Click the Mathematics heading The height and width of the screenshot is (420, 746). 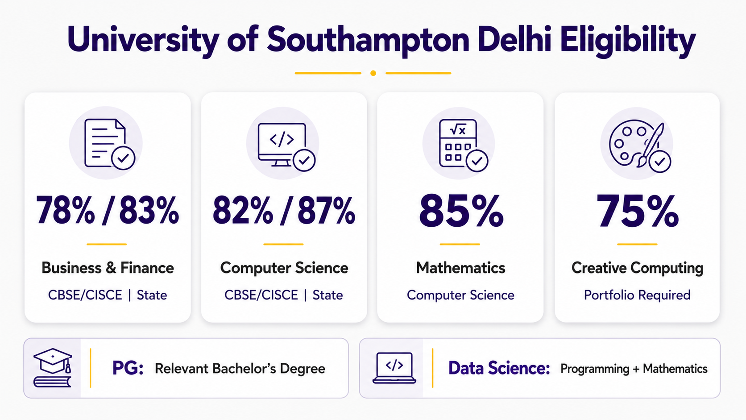coord(460,268)
